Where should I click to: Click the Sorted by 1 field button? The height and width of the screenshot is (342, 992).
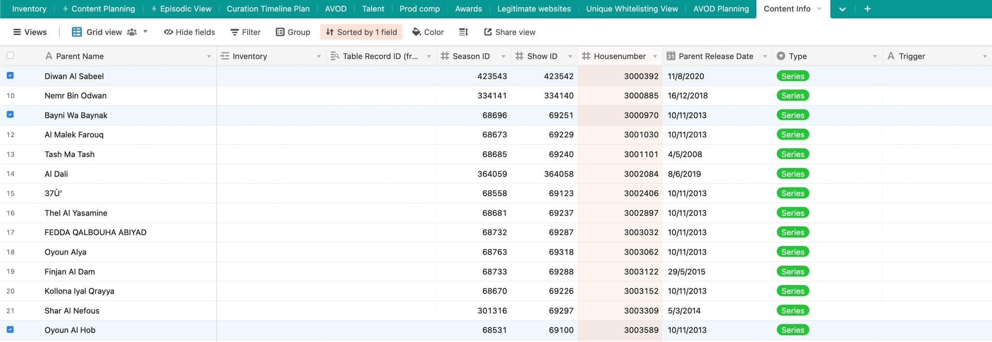pyautogui.click(x=361, y=32)
